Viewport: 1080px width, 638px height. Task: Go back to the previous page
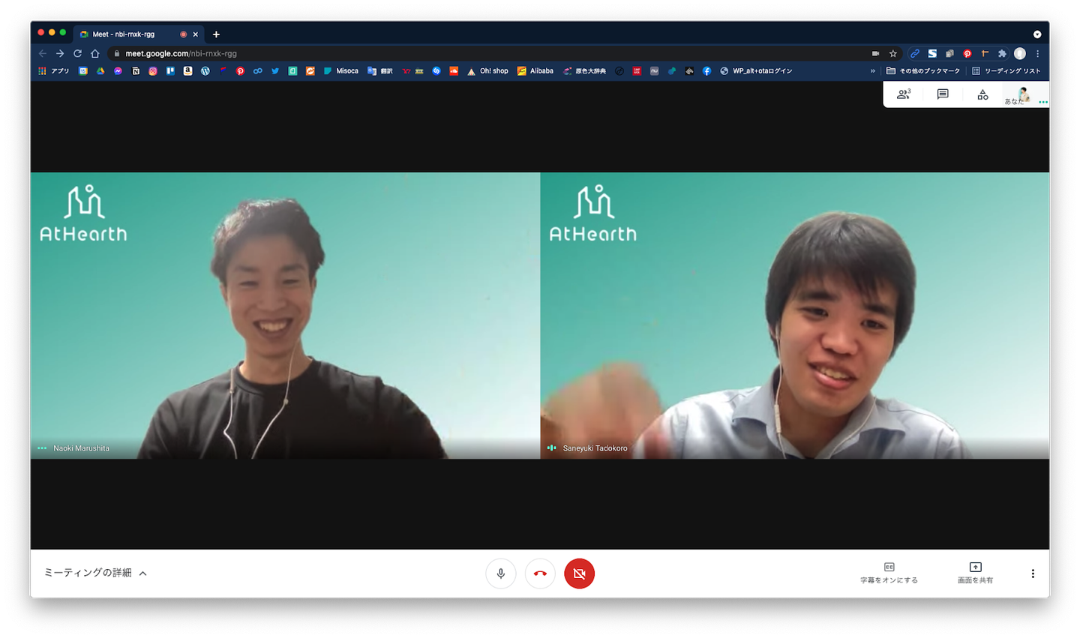pos(43,53)
